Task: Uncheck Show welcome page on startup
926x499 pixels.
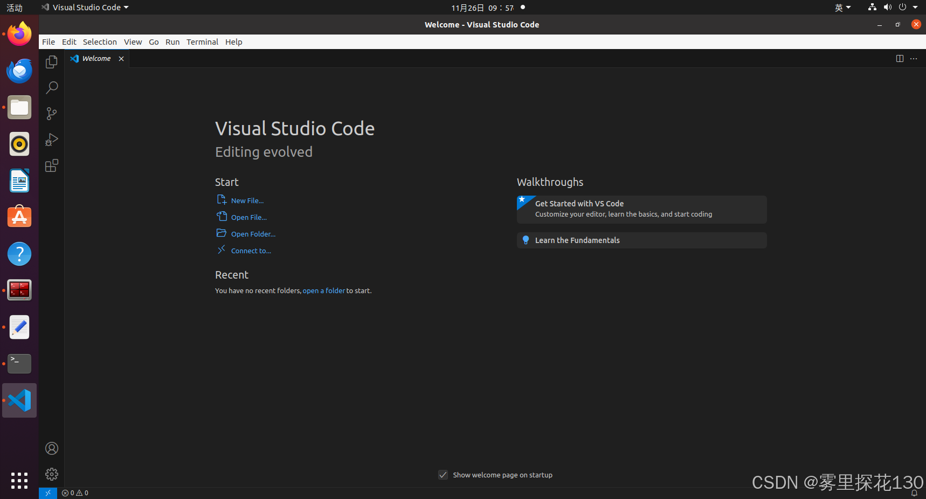Action: tap(443, 475)
